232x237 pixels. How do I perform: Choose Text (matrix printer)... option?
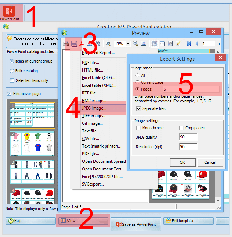(x=98, y=146)
